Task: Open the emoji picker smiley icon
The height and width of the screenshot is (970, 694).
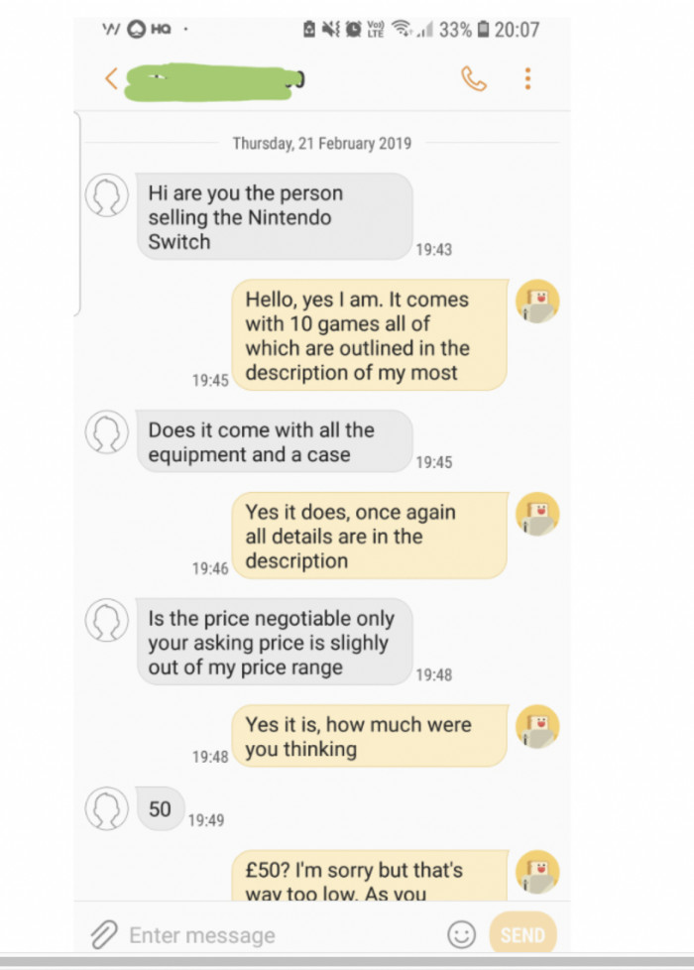Action: point(462,932)
